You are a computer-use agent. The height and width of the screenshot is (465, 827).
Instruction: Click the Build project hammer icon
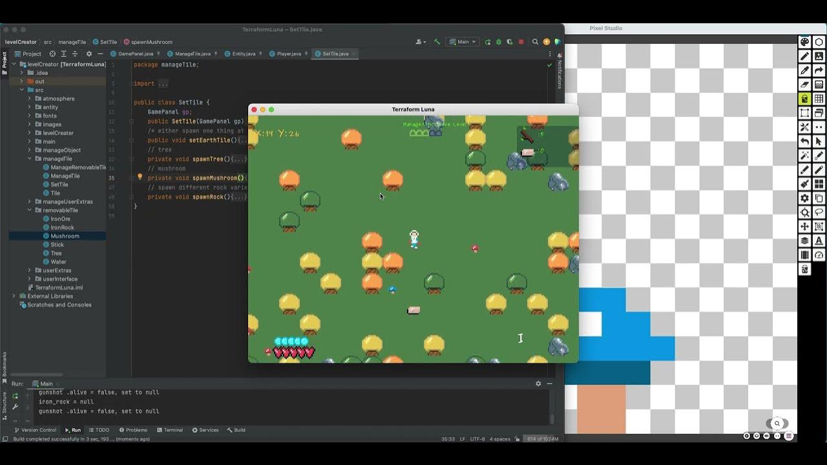437,42
